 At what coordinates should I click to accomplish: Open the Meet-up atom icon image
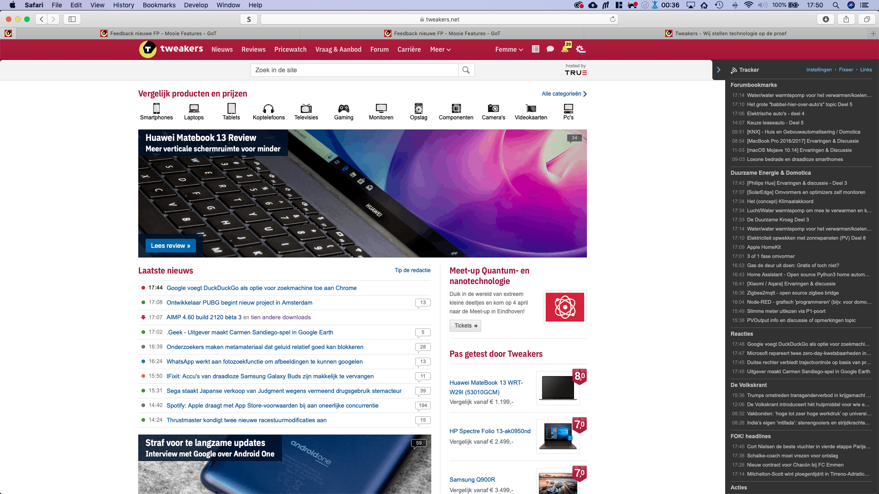coord(564,307)
